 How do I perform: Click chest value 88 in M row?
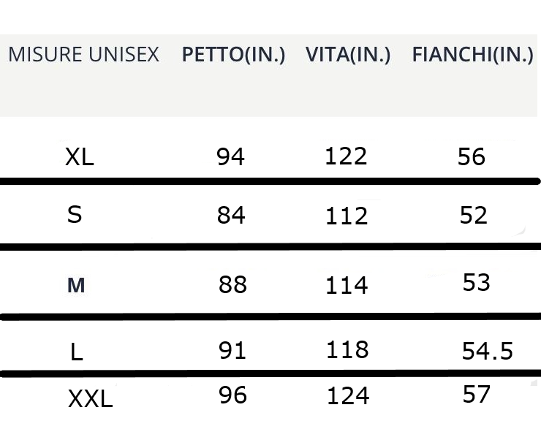click(232, 284)
